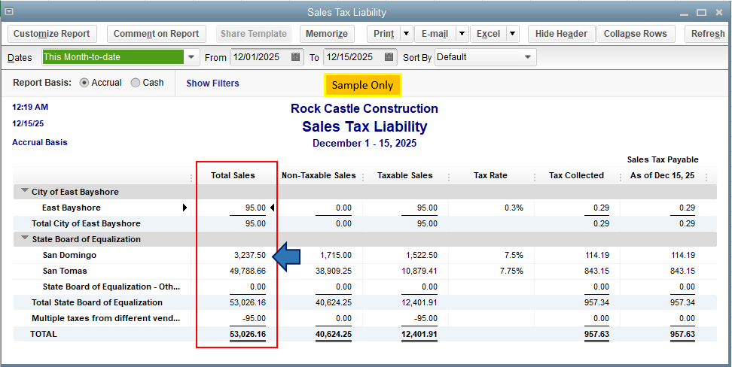This screenshot has height=367, width=732.
Task: Maximize the Sales Tax Liability window
Action: (702, 12)
